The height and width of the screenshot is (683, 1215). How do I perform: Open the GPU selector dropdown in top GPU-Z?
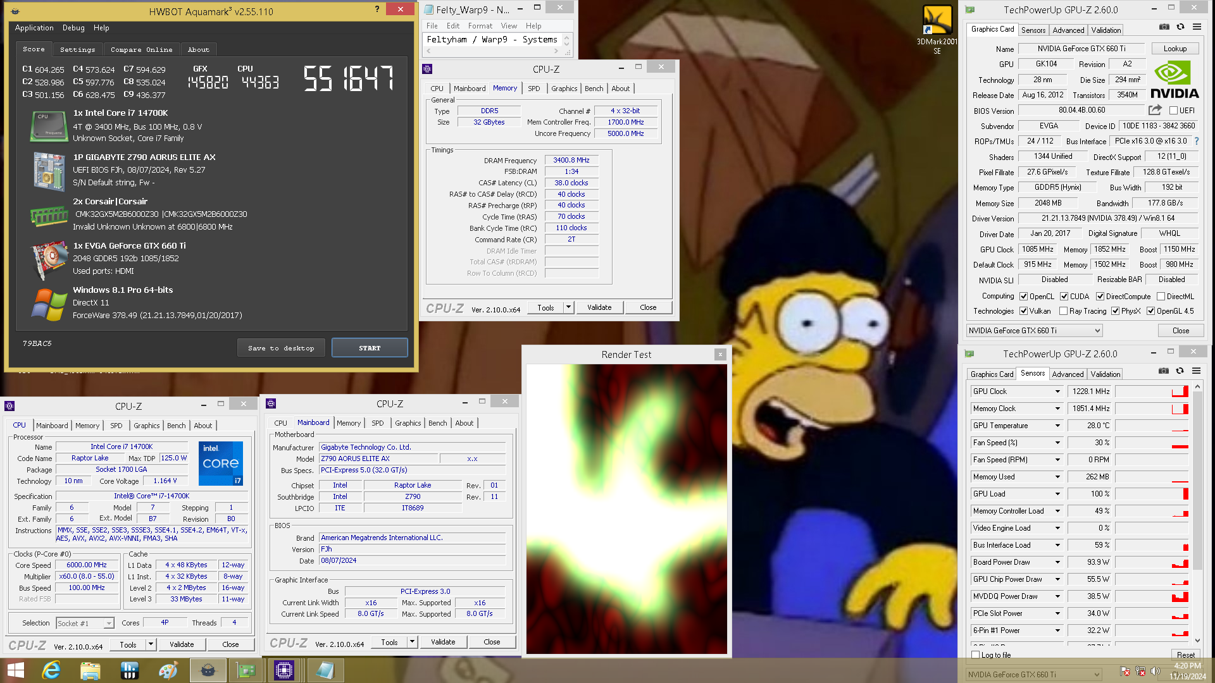coord(1034,331)
